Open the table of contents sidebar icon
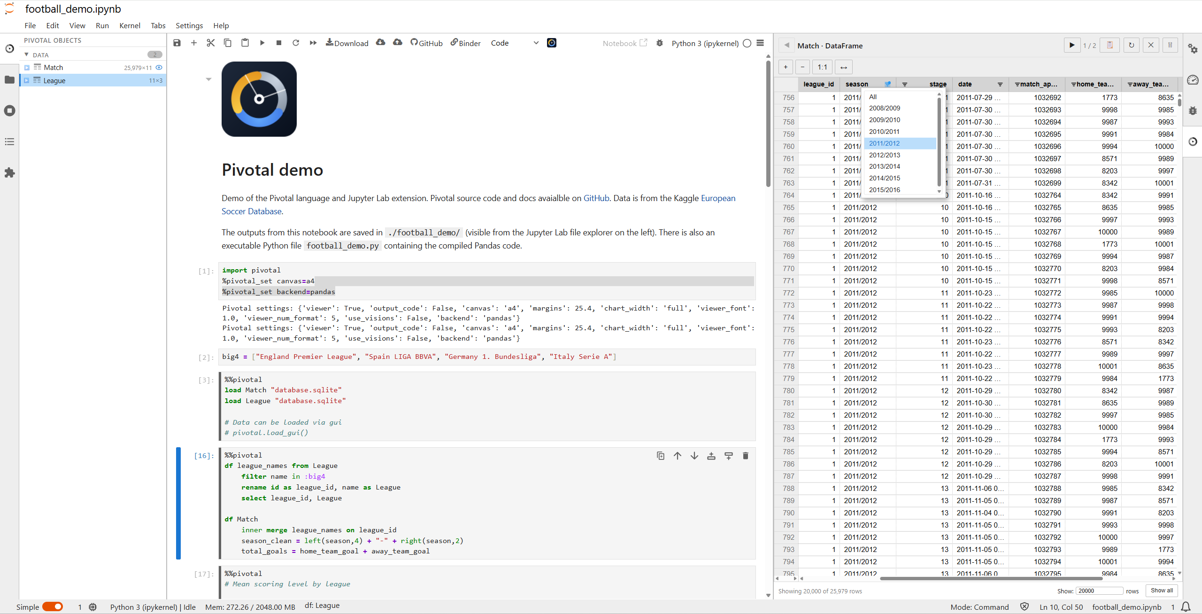The height and width of the screenshot is (614, 1202). click(x=9, y=141)
